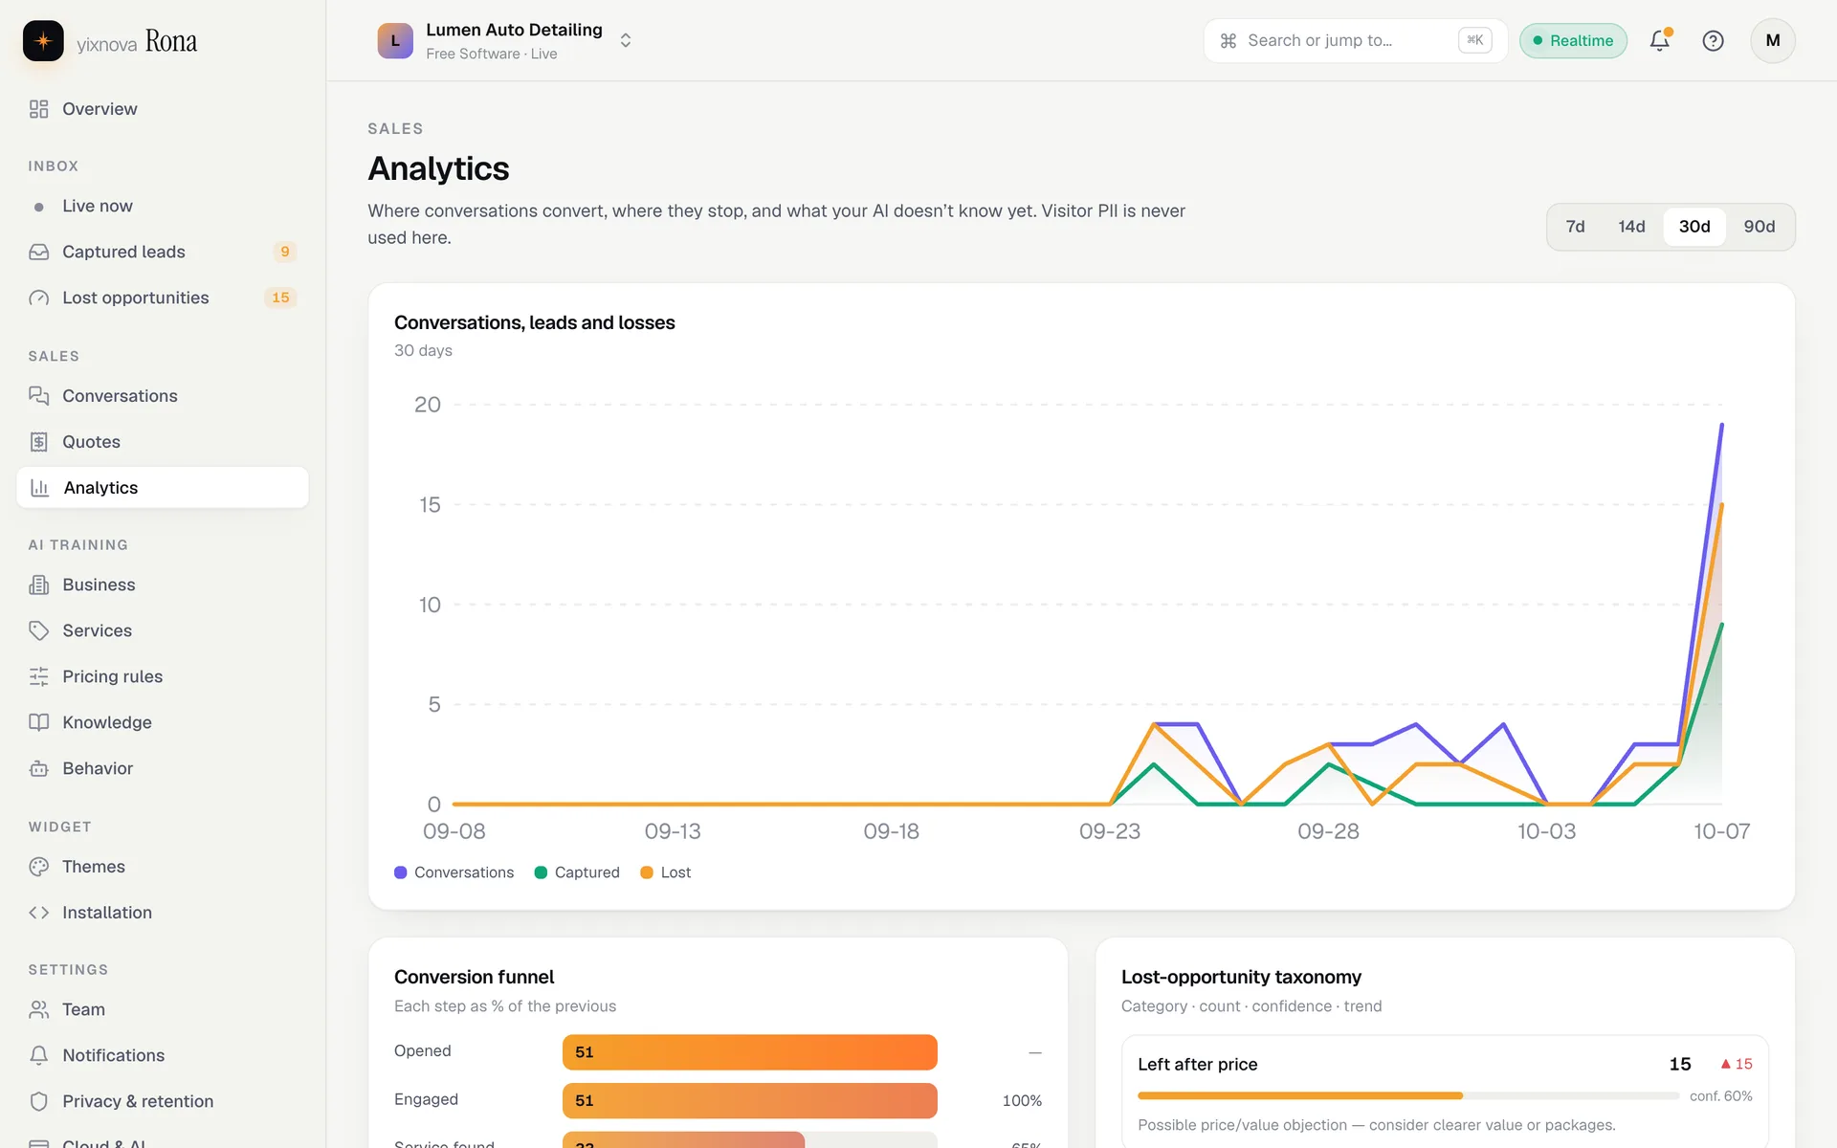Click the Lost opportunities gauge icon

[38, 298]
